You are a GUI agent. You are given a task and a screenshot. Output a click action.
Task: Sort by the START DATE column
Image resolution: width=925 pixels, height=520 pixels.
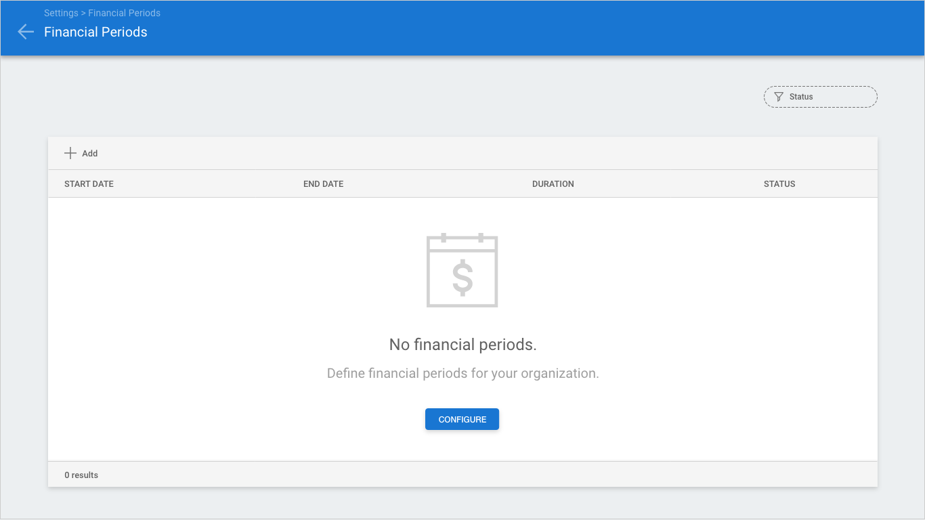tap(89, 184)
